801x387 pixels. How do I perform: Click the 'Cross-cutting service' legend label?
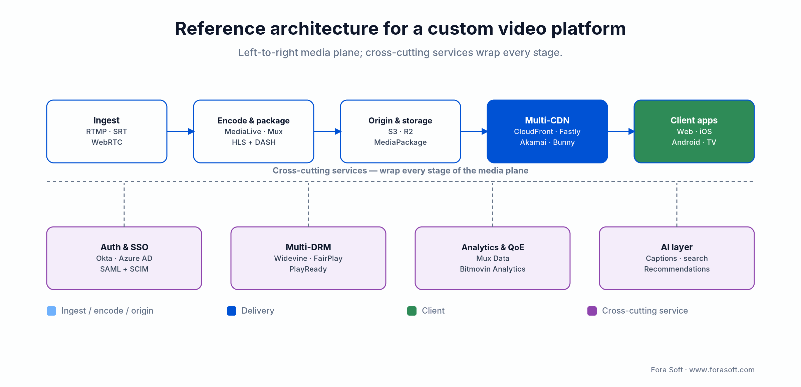pos(645,311)
